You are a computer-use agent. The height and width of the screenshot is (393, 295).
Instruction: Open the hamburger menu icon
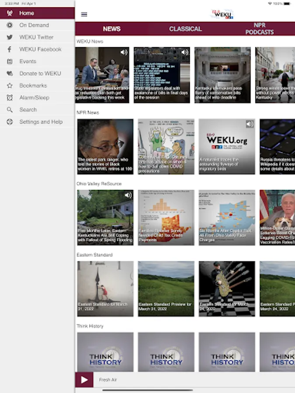point(84,14)
